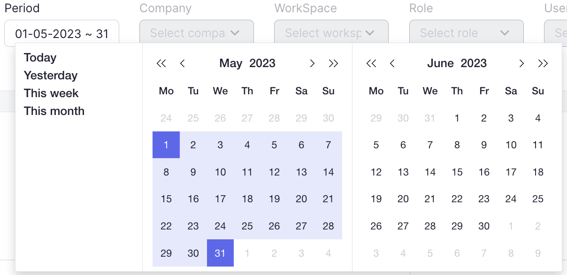567x275 pixels.
Task: Open the Select role dropdown
Action: pyautogui.click(x=466, y=33)
